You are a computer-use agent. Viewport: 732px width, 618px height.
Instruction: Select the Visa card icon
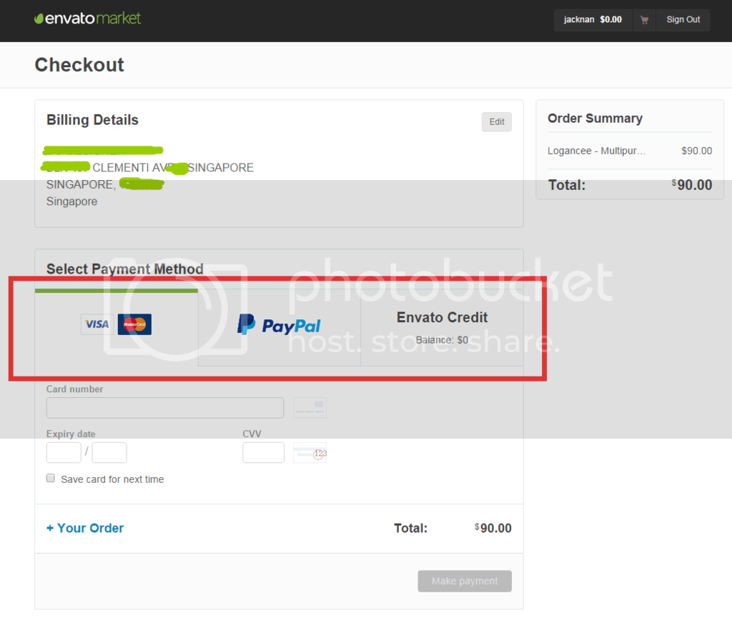coord(97,324)
